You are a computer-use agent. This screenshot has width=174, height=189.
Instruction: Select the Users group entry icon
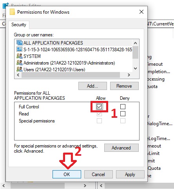tap(20, 69)
